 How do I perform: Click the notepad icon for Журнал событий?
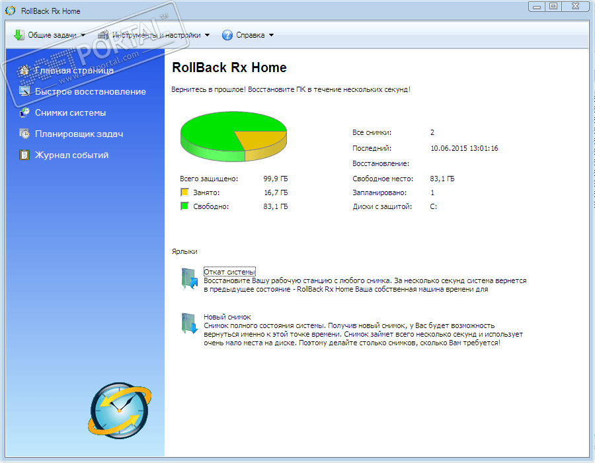pyautogui.click(x=24, y=155)
